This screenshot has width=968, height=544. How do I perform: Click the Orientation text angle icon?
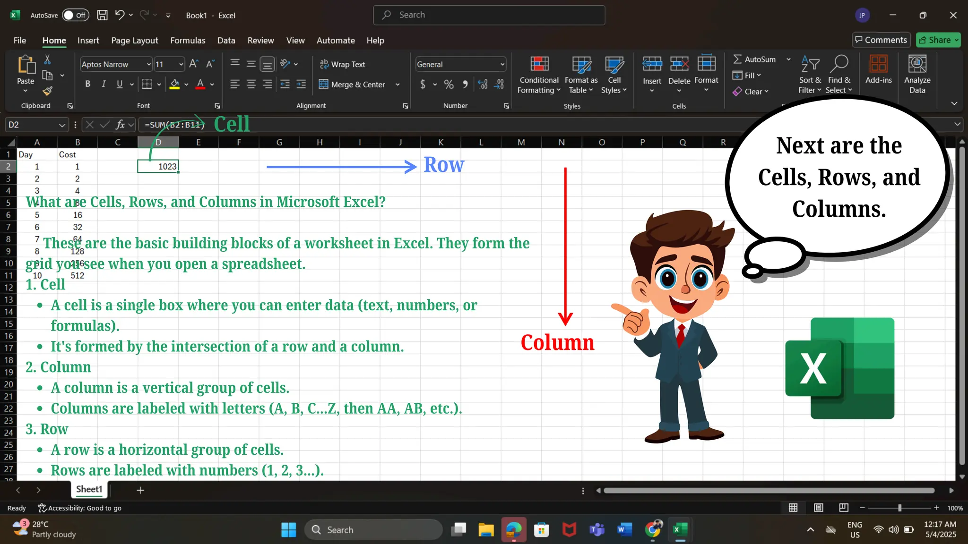285,64
